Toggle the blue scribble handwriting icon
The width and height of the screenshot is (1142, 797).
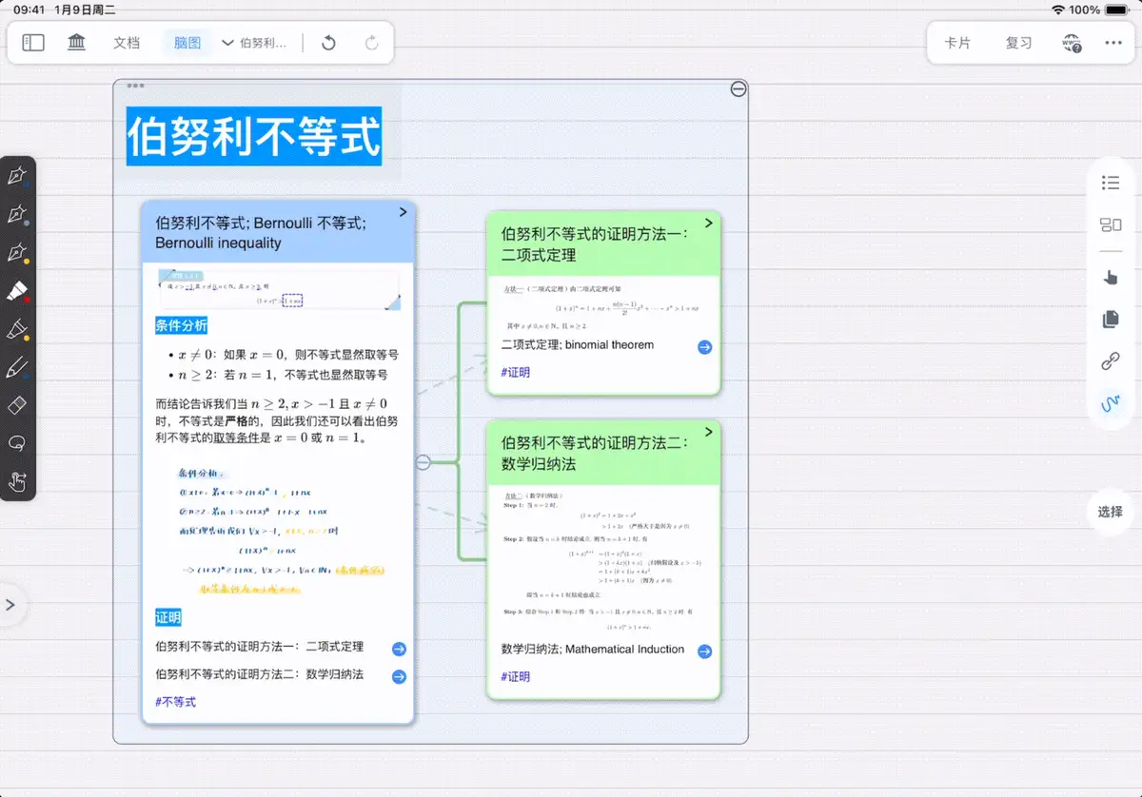1110,404
